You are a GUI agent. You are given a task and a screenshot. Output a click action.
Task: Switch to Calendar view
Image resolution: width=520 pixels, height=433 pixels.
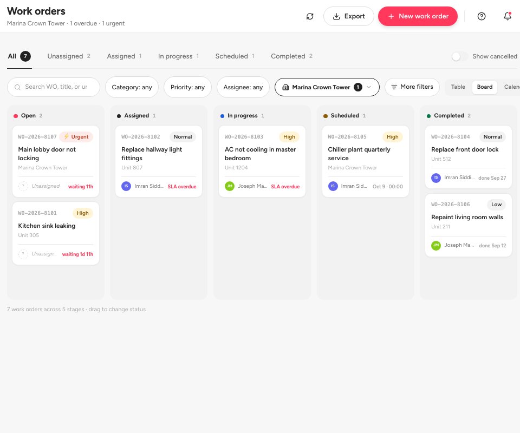click(511, 87)
